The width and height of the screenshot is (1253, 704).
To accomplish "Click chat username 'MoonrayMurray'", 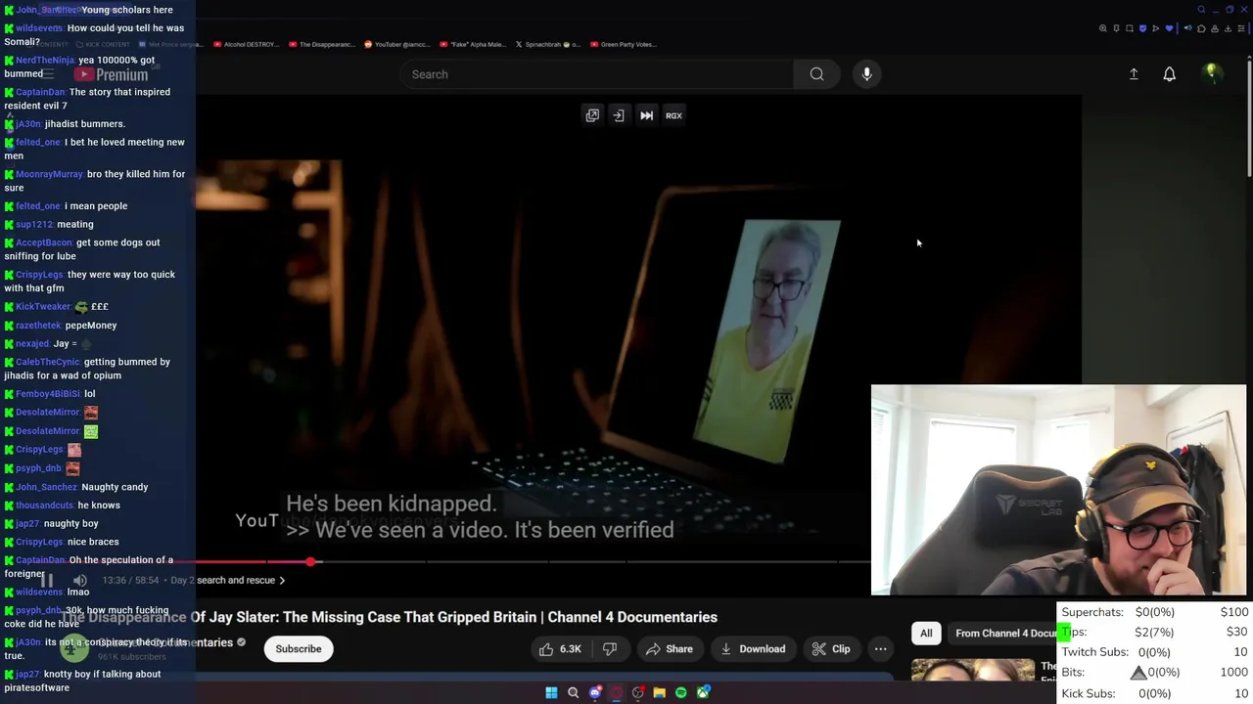I will (x=49, y=174).
